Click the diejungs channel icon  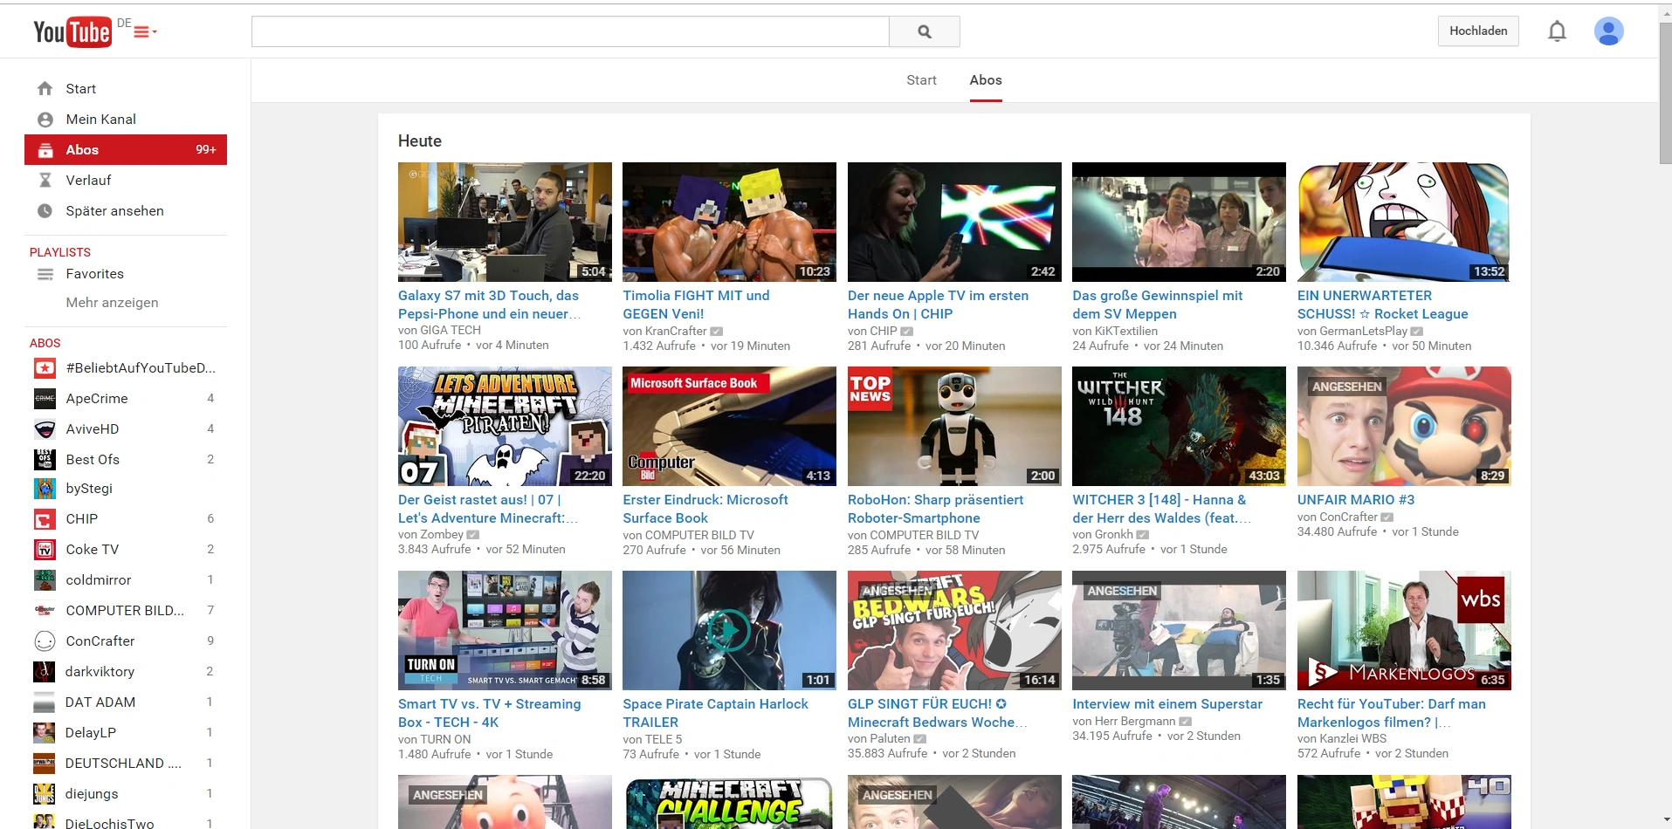tap(45, 794)
